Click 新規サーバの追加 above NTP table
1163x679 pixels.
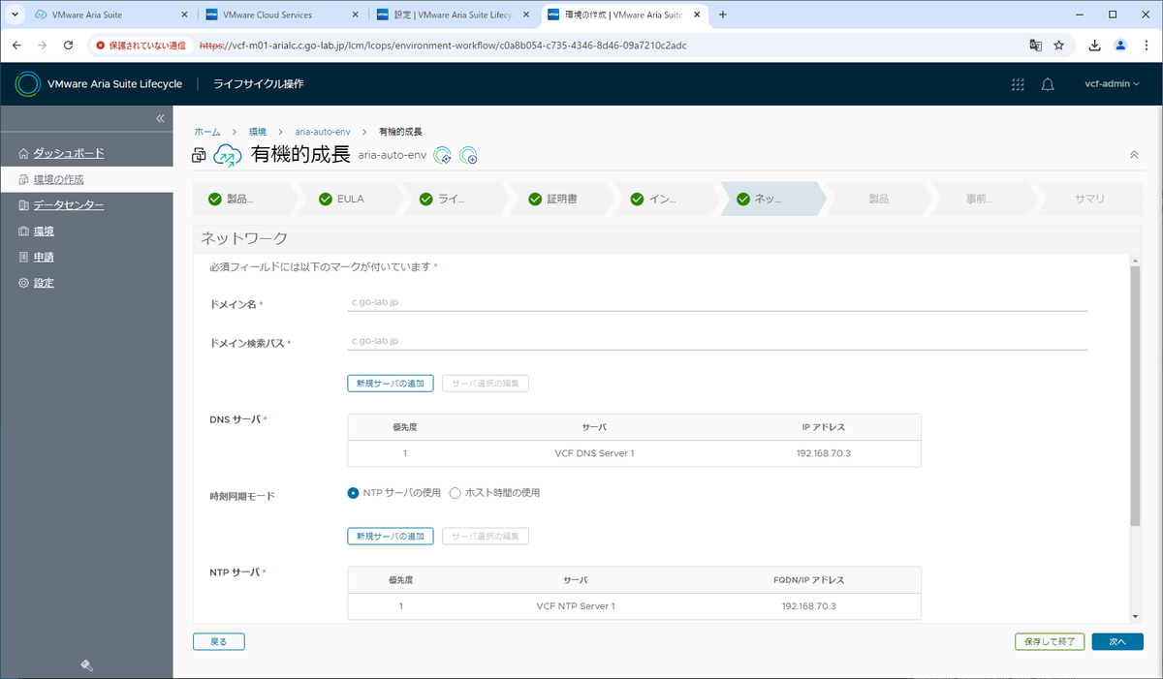[x=390, y=537]
